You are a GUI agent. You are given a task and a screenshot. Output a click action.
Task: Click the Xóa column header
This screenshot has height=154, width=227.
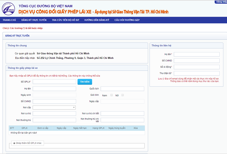(x=136, y=128)
